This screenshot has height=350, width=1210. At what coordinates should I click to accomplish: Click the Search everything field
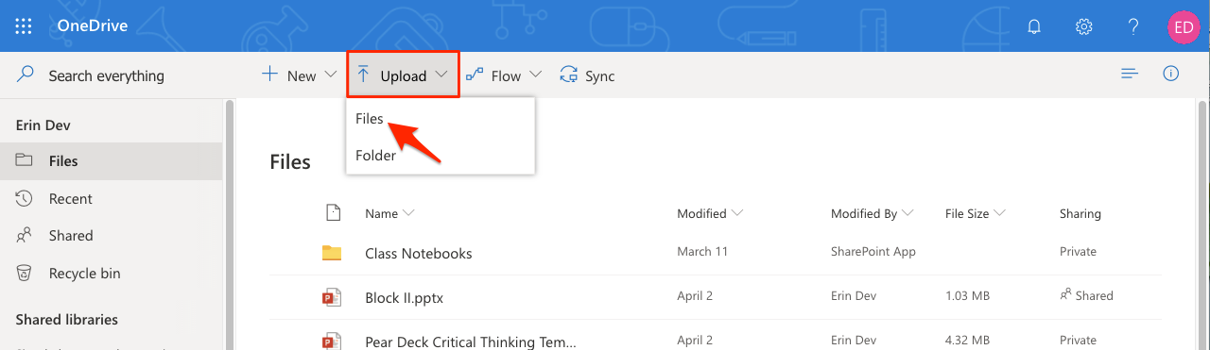(106, 75)
